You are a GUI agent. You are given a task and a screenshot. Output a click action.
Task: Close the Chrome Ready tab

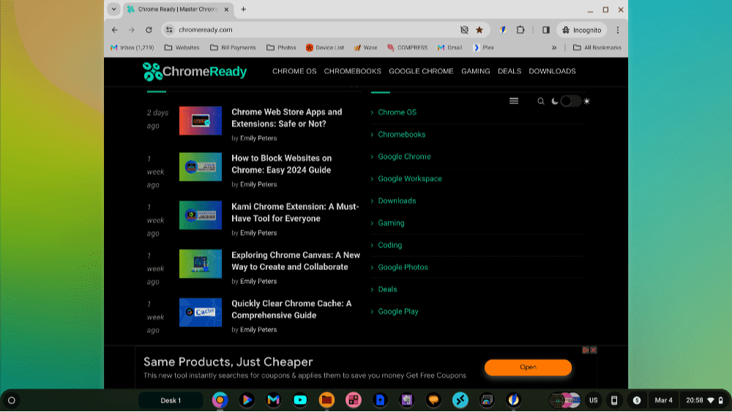click(226, 10)
